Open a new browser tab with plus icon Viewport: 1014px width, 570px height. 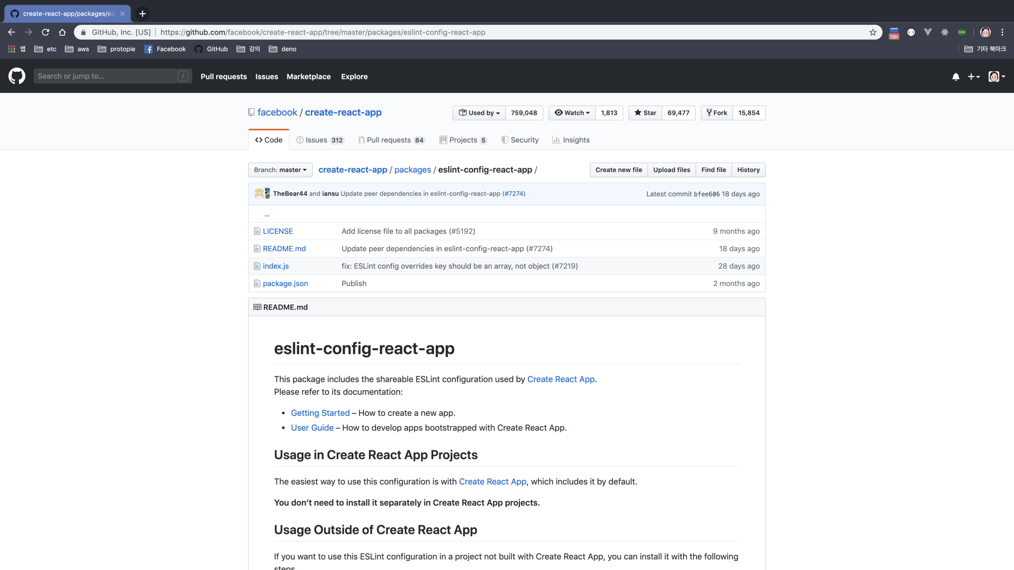click(142, 14)
